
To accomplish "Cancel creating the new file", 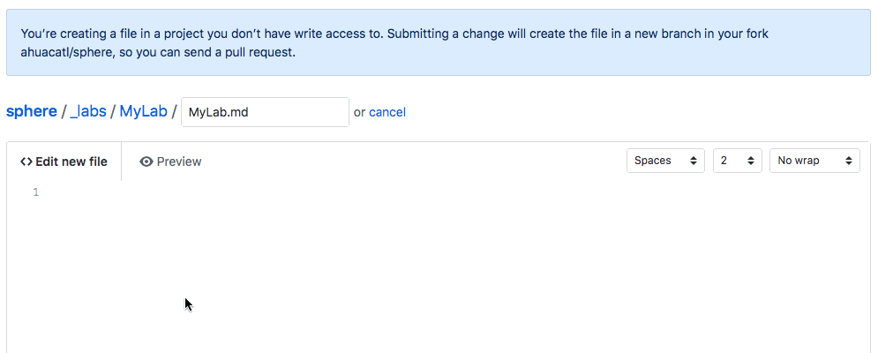I will click(x=387, y=112).
